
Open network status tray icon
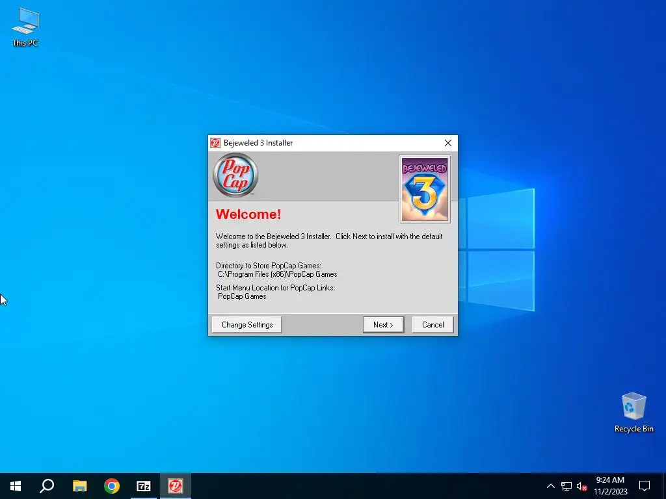566,486
